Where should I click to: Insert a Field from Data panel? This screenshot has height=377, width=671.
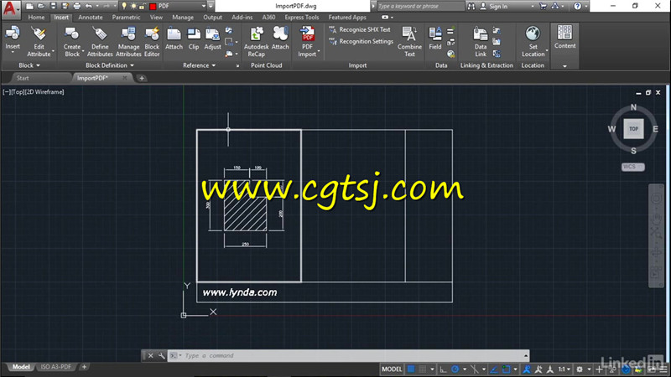tap(435, 39)
